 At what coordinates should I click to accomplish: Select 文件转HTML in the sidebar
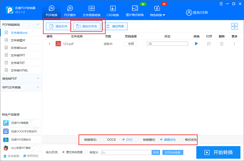pyautogui.click(x=21, y=70)
